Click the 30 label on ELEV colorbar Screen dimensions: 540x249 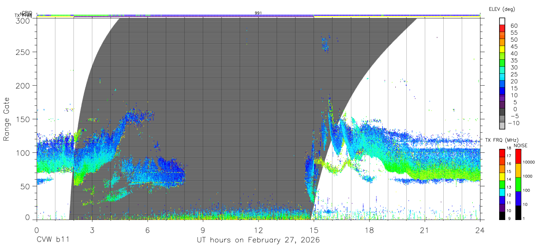(x=513, y=67)
